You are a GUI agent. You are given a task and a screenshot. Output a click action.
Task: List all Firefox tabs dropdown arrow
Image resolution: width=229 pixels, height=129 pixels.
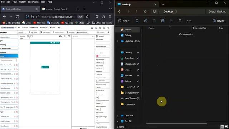coord(111,9)
